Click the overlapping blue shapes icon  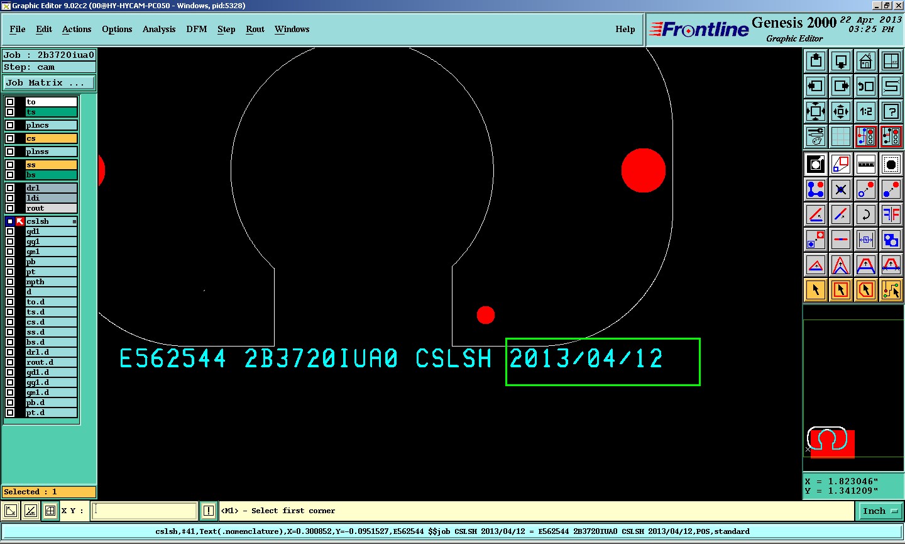(891, 240)
